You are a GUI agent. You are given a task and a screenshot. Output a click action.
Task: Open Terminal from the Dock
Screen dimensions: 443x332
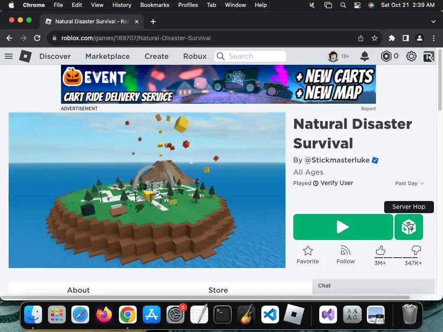coord(222,314)
